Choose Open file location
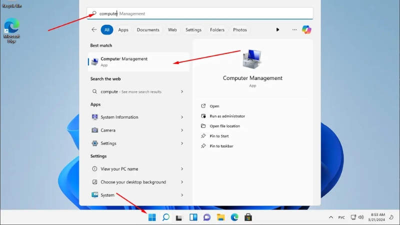 220,126
